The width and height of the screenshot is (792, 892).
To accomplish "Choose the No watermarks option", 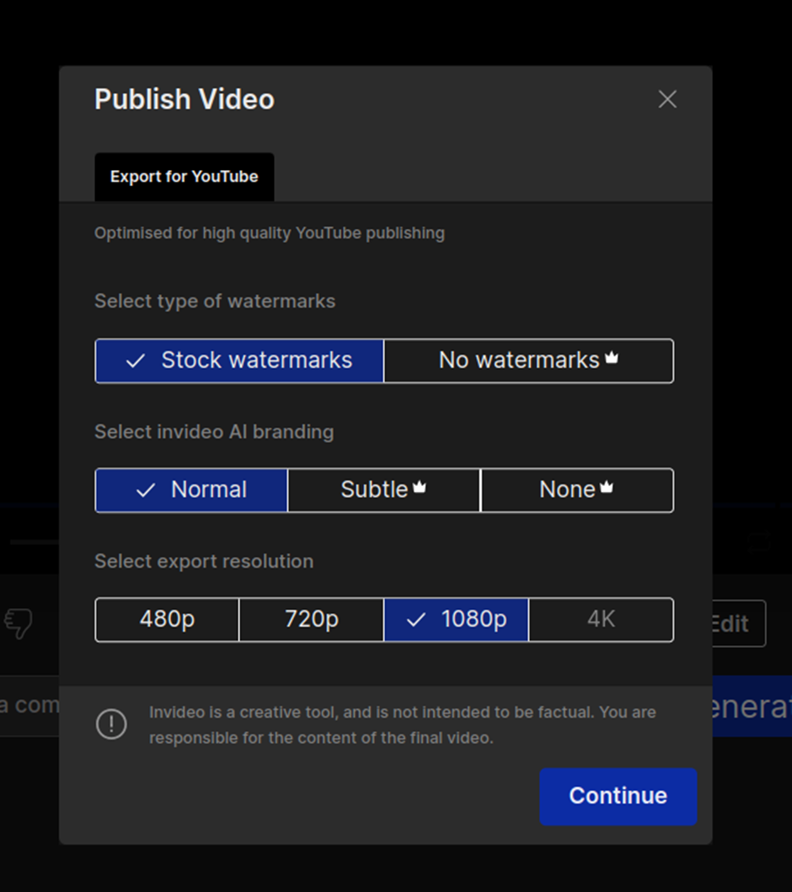I will pos(529,361).
